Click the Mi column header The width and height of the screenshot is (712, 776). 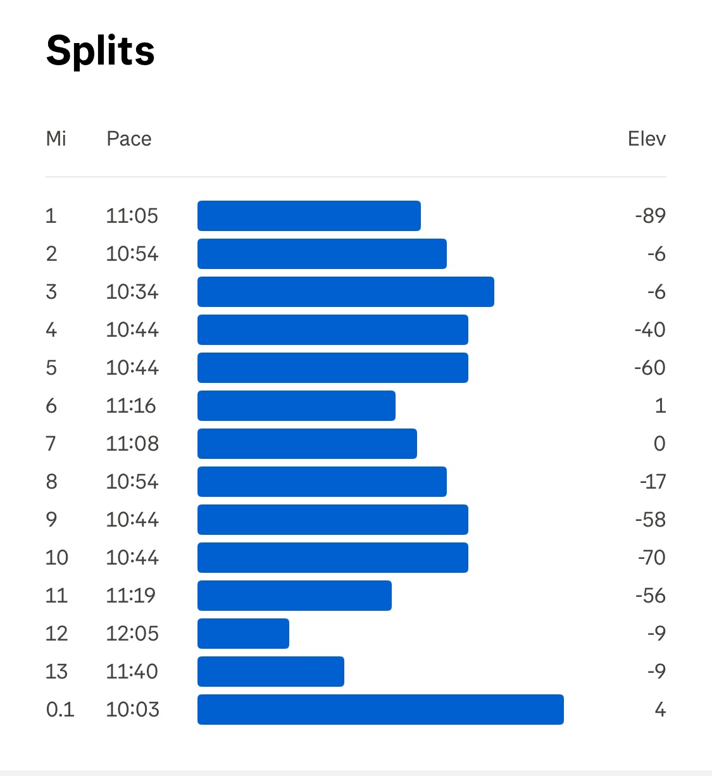56,139
